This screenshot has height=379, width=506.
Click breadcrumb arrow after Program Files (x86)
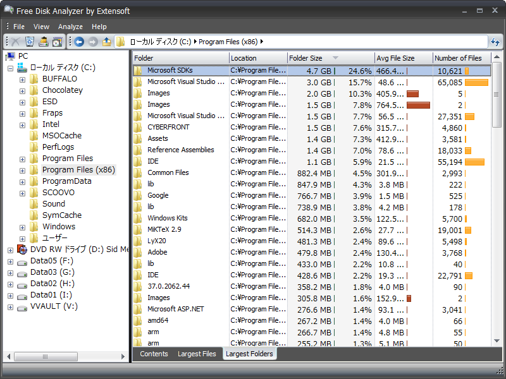(261, 42)
